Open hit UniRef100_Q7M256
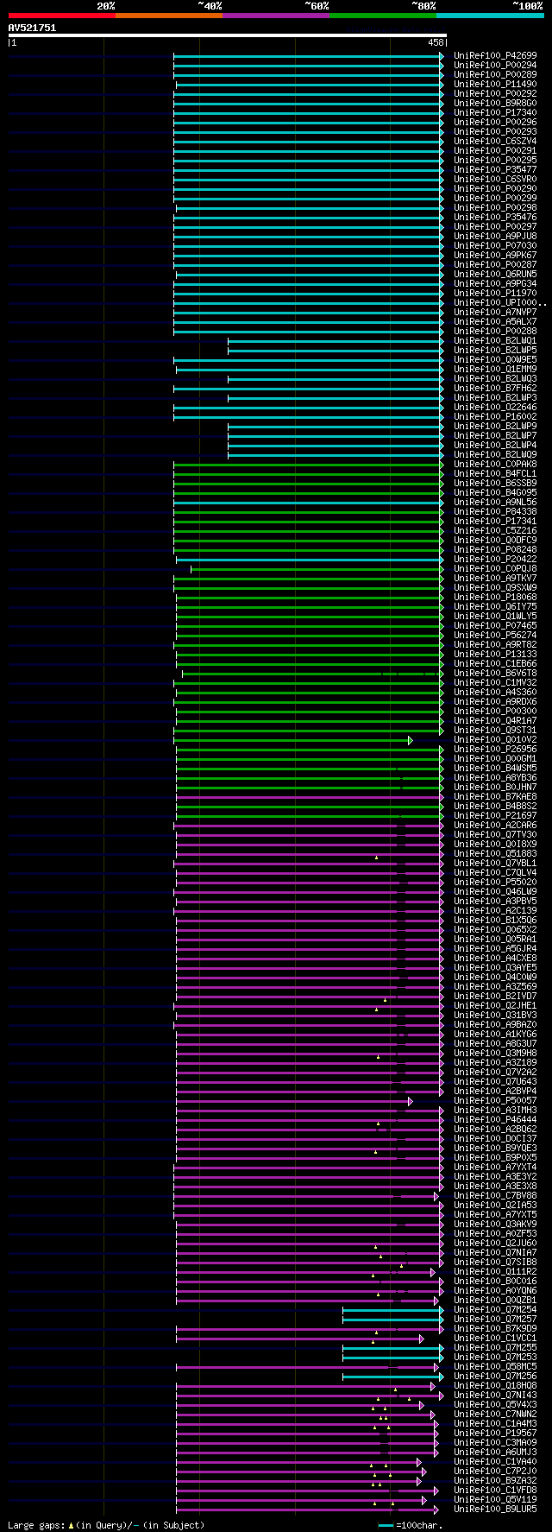The width and height of the screenshot is (552, 1532). tap(495, 1377)
